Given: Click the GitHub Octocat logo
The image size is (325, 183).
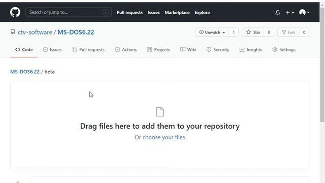Looking at the screenshot, I should point(15,12).
